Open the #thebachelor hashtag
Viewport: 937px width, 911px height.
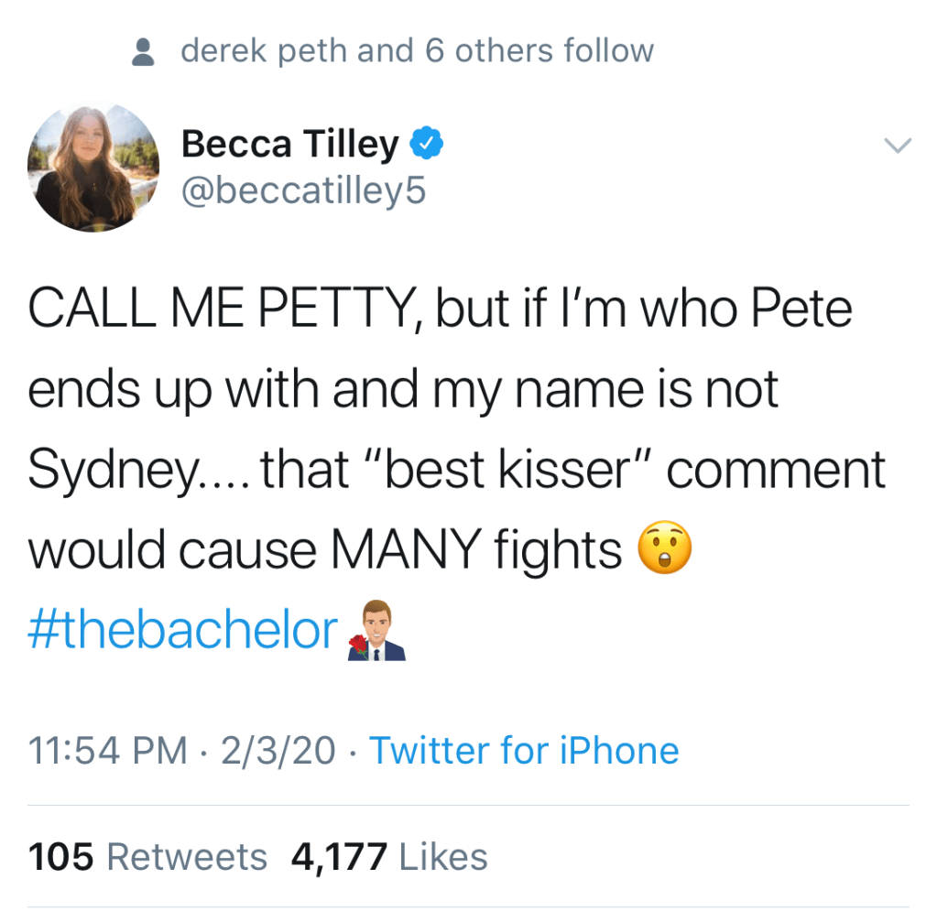183,631
